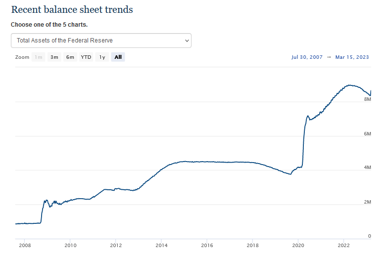
Task: Click the 2018 x-axis tick label
Action: pos(252,245)
